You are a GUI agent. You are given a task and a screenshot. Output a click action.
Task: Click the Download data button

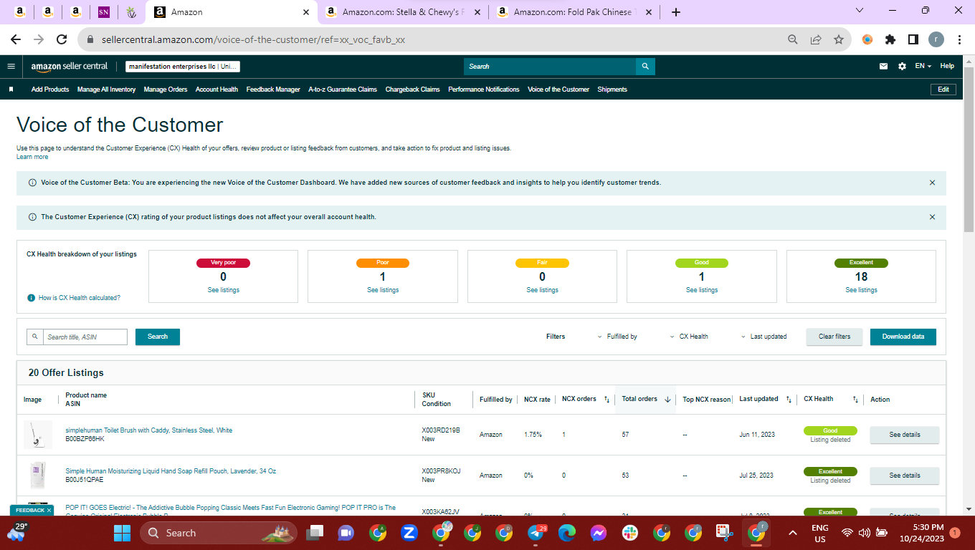pyautogui.click(x=903, y=337)
